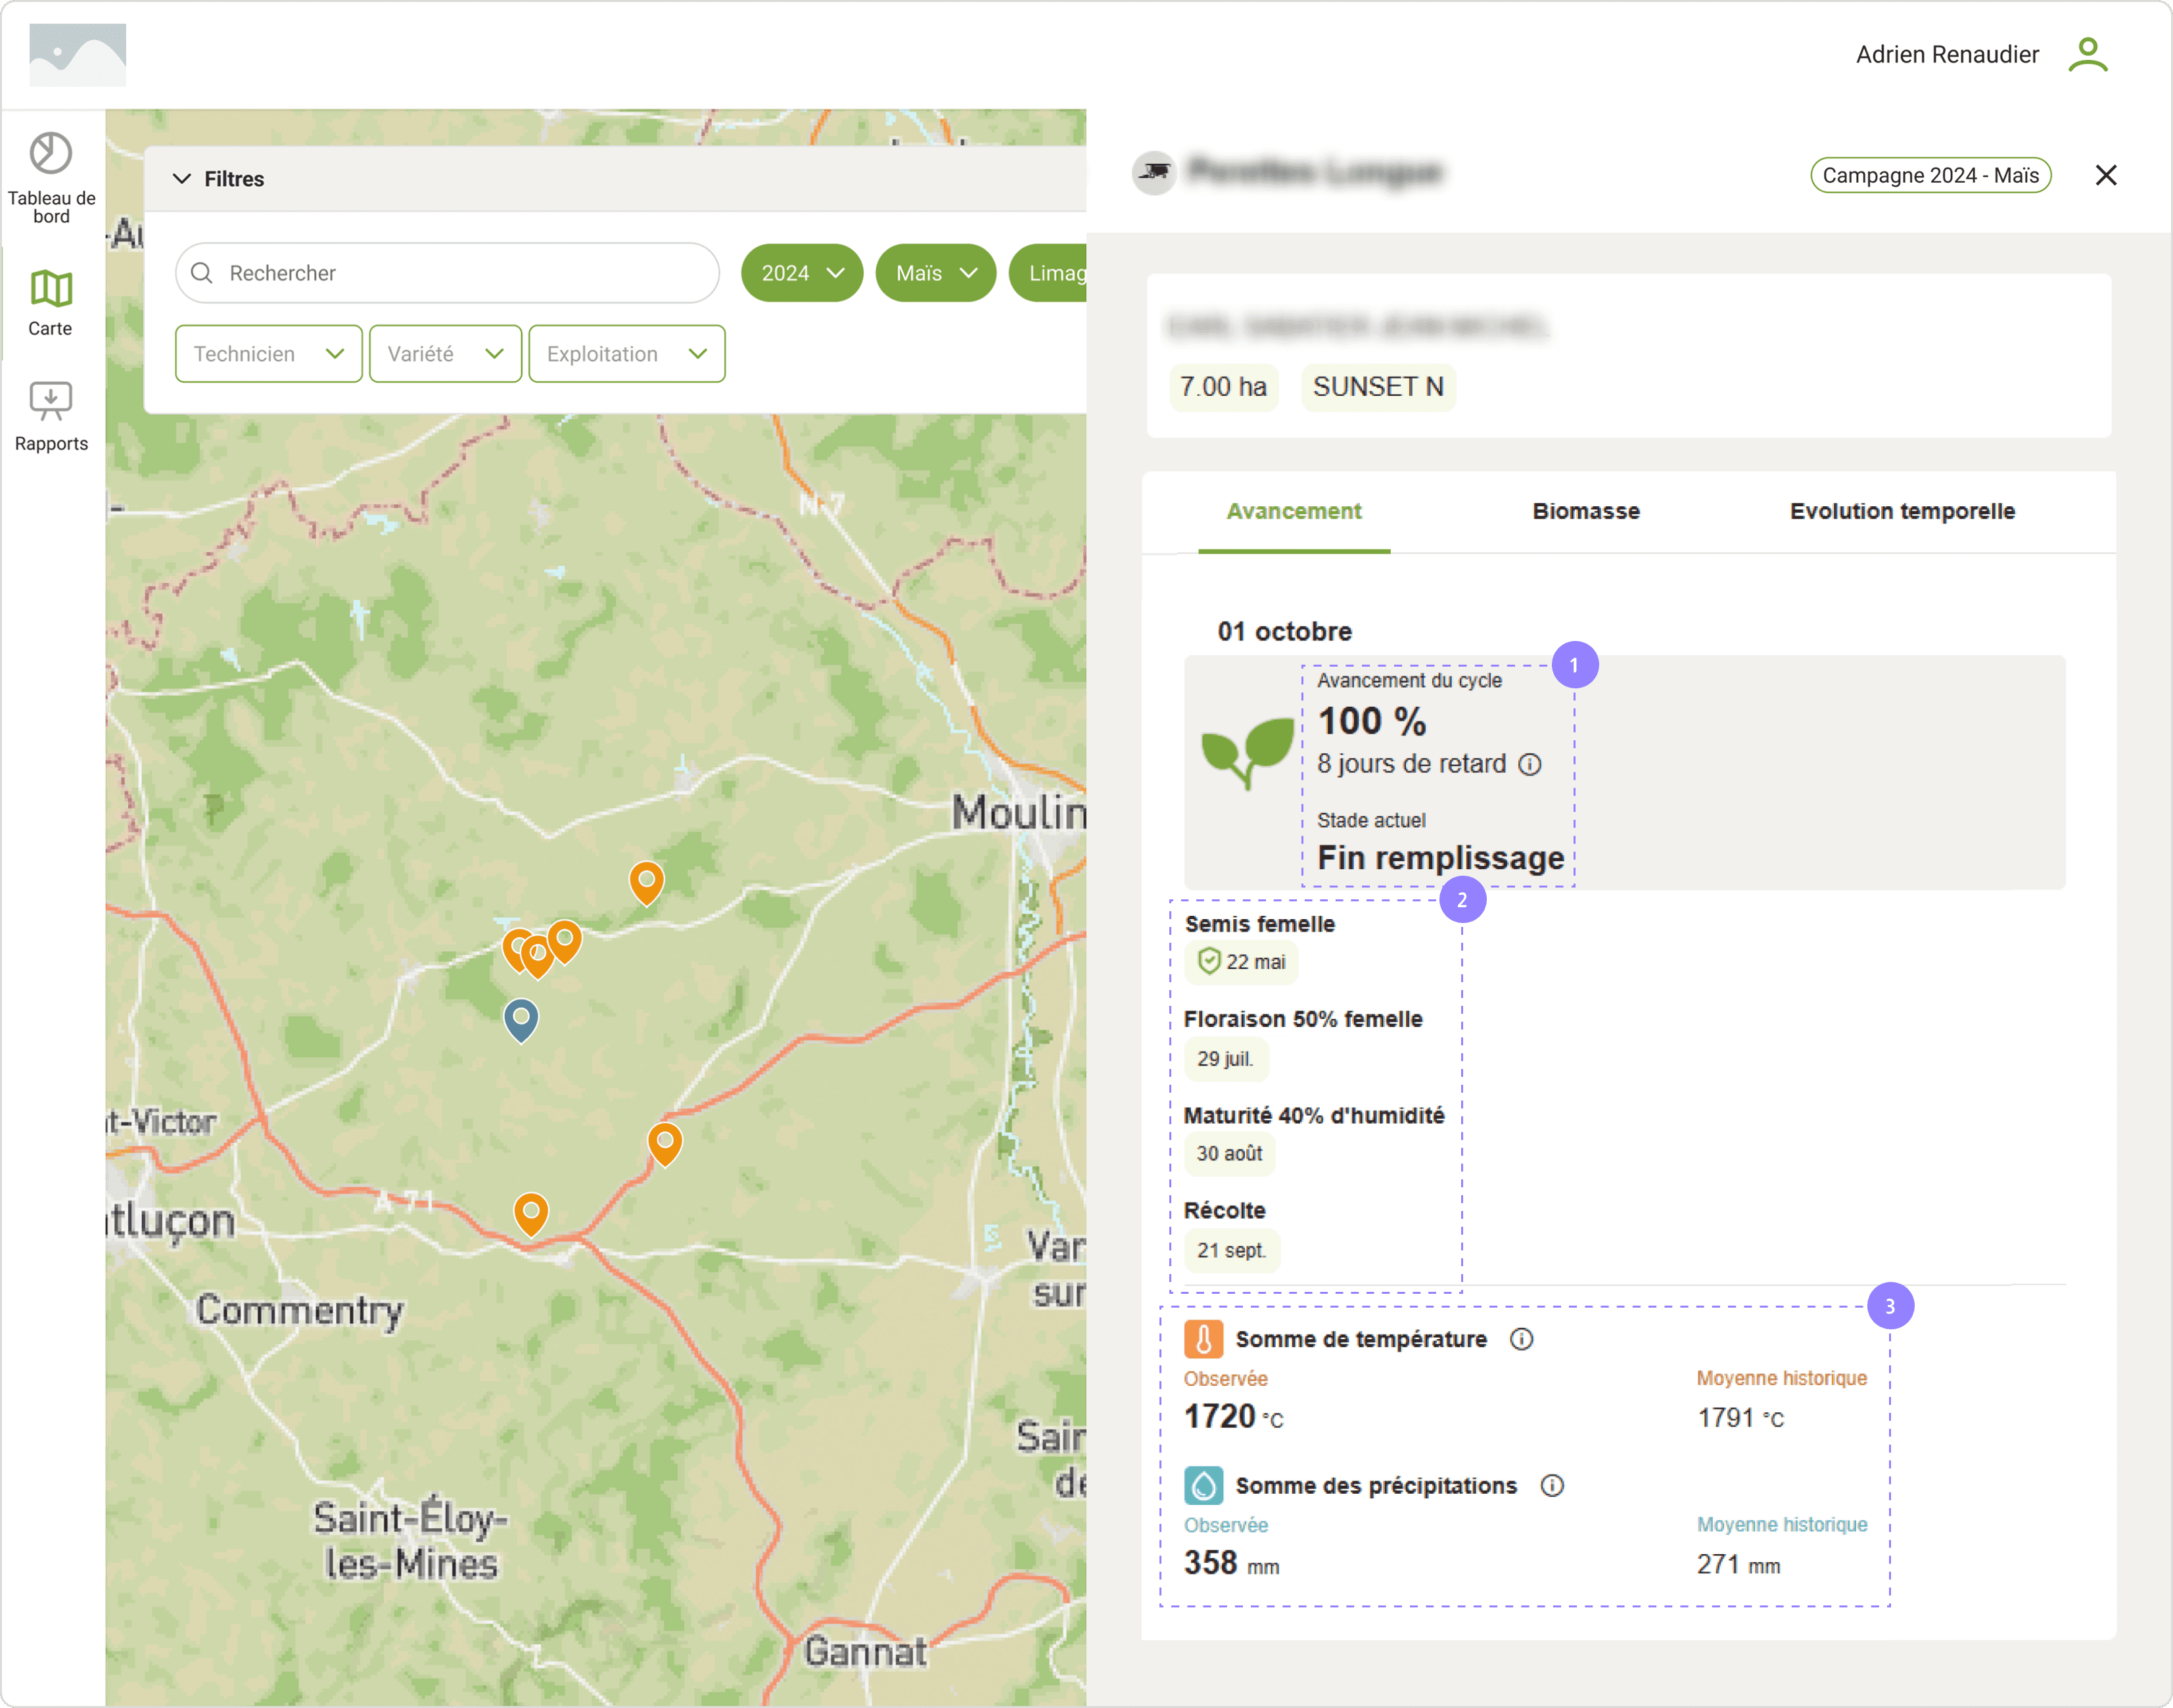The height and width of the screenshot is (1708, 2173).
Task: Open the Technicien dropdown
Action: 268,354
